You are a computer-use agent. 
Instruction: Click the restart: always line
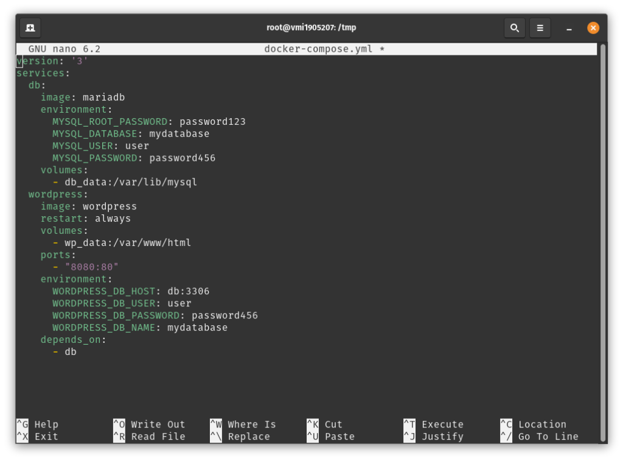tap(85, 219)
